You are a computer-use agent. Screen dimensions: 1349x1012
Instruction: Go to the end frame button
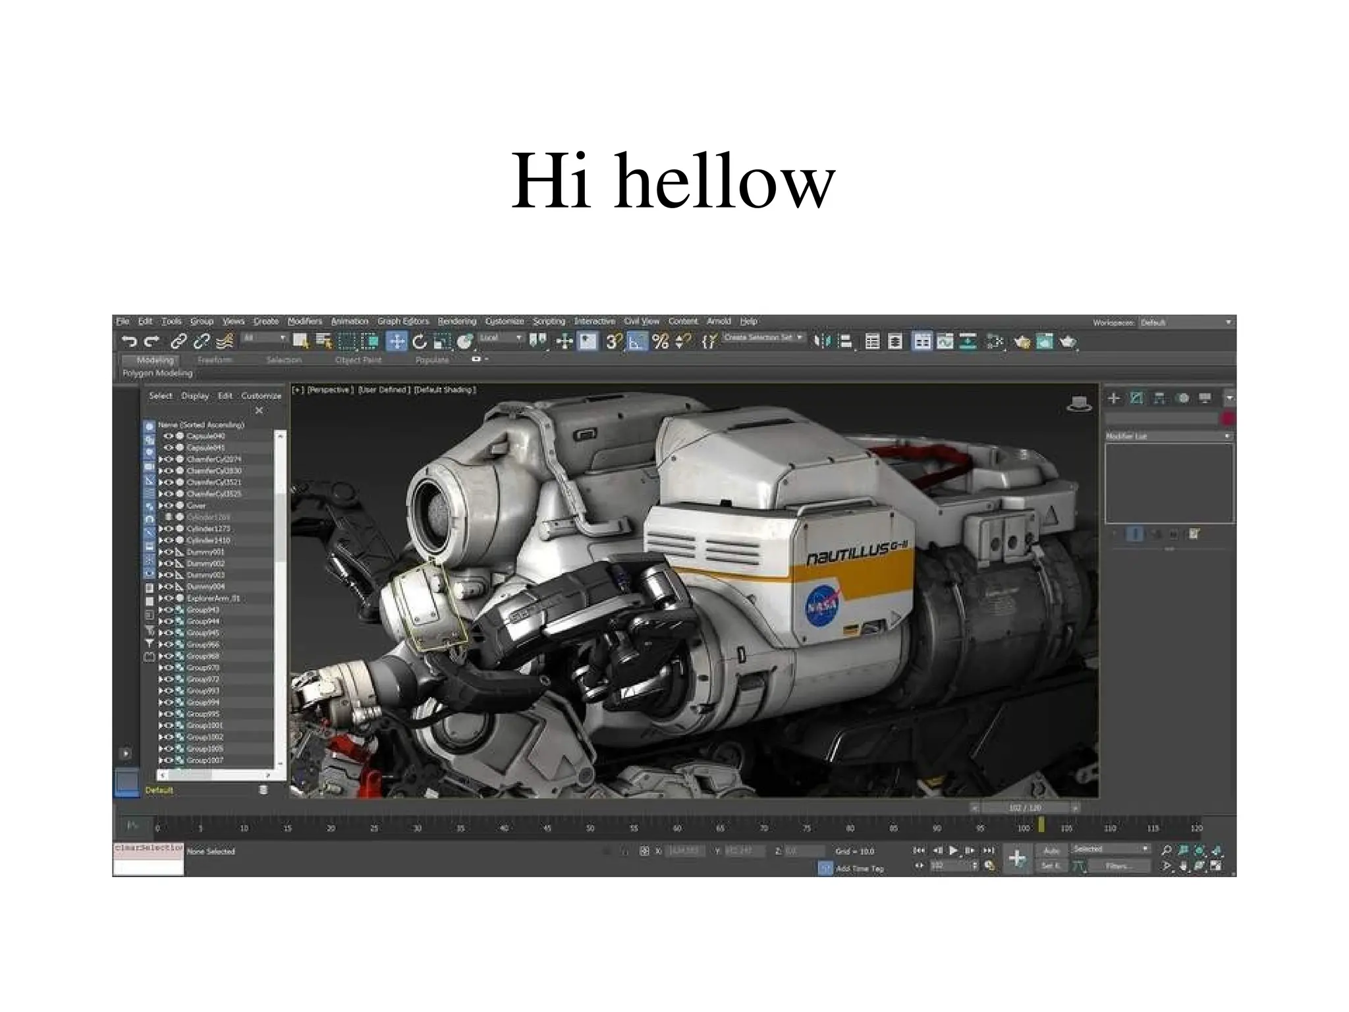988,851
